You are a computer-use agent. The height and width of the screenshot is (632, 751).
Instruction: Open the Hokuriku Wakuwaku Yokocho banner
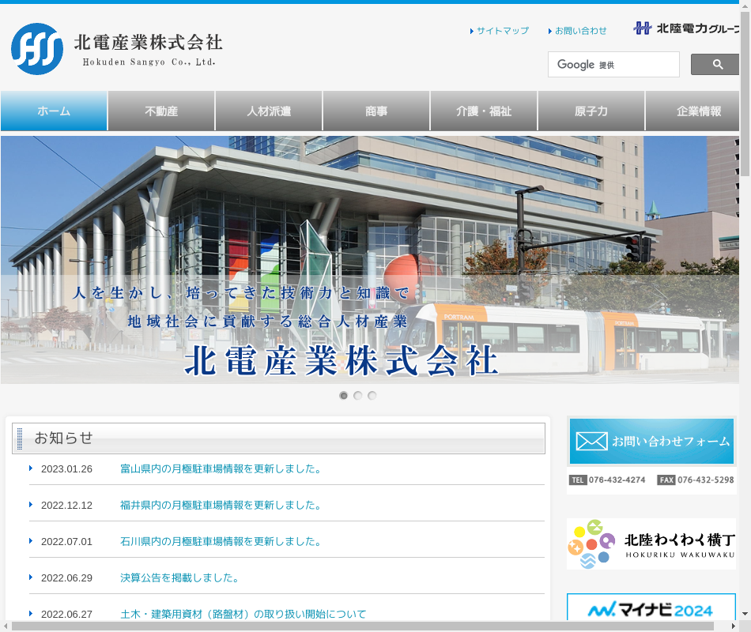[x=651, y=544]
